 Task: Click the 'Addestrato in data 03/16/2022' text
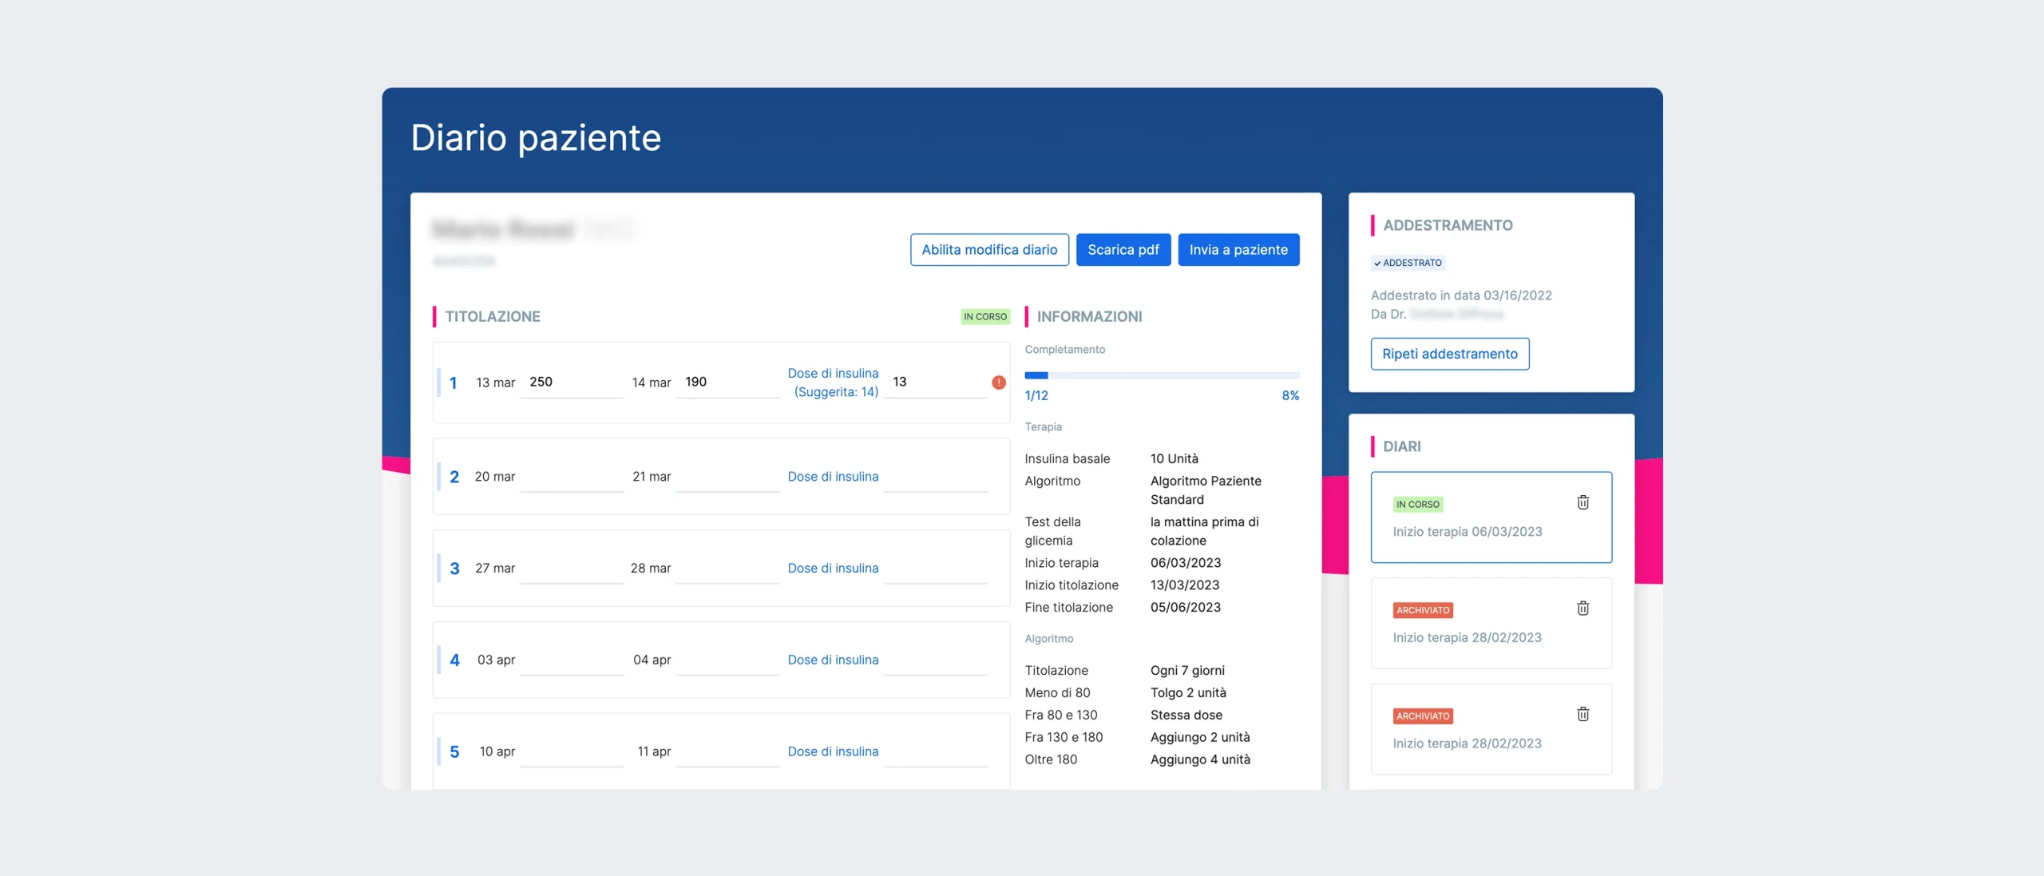(1461, 295)
